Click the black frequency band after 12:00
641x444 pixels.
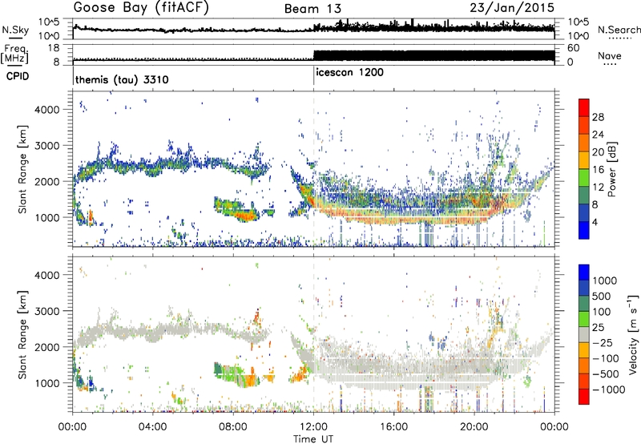pos(434,55)
